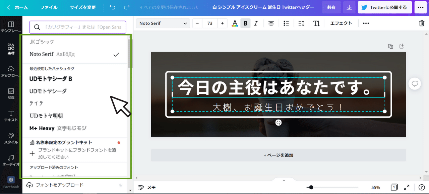Increase font size with plus button

(x=222, y=23)
